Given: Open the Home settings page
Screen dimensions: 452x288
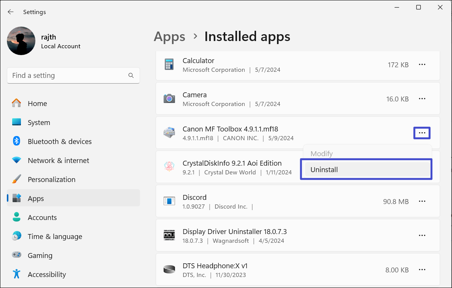Looking at the screenshot, I should (37, 103).
